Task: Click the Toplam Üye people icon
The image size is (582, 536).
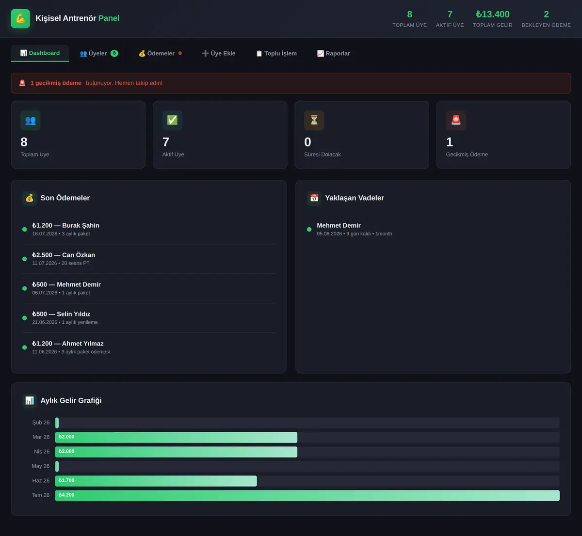Action: [x=31, y=120]
